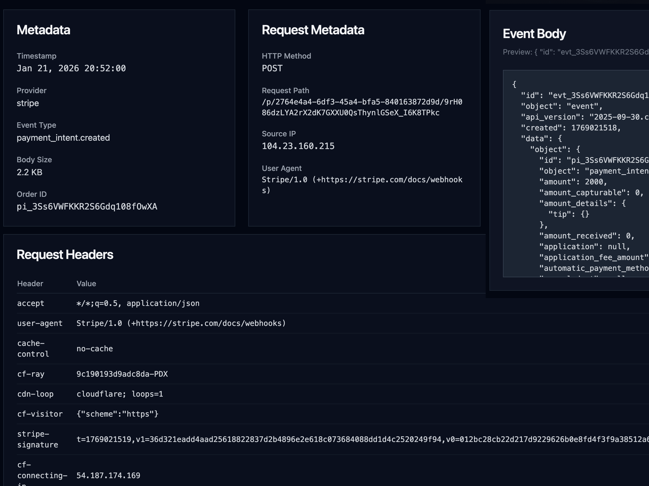The width and height of the screenshot is (649, 486).
Task: Click the Source IP 104.23.160.215
Action: (x=298, y=146)
